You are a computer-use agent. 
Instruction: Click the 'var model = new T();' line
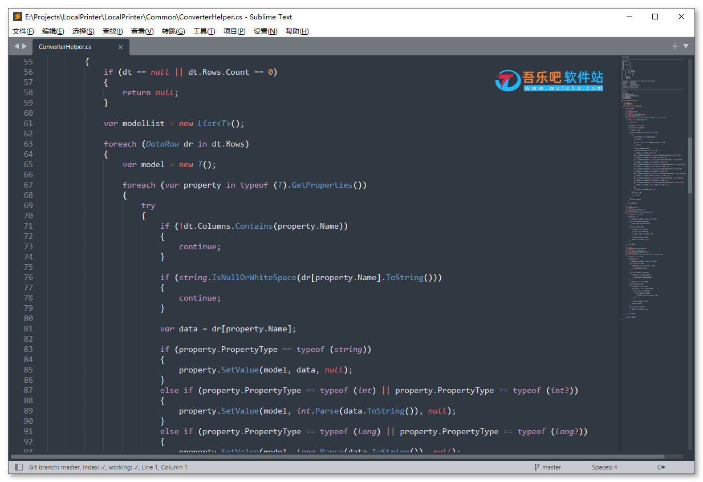pos(169,164)
